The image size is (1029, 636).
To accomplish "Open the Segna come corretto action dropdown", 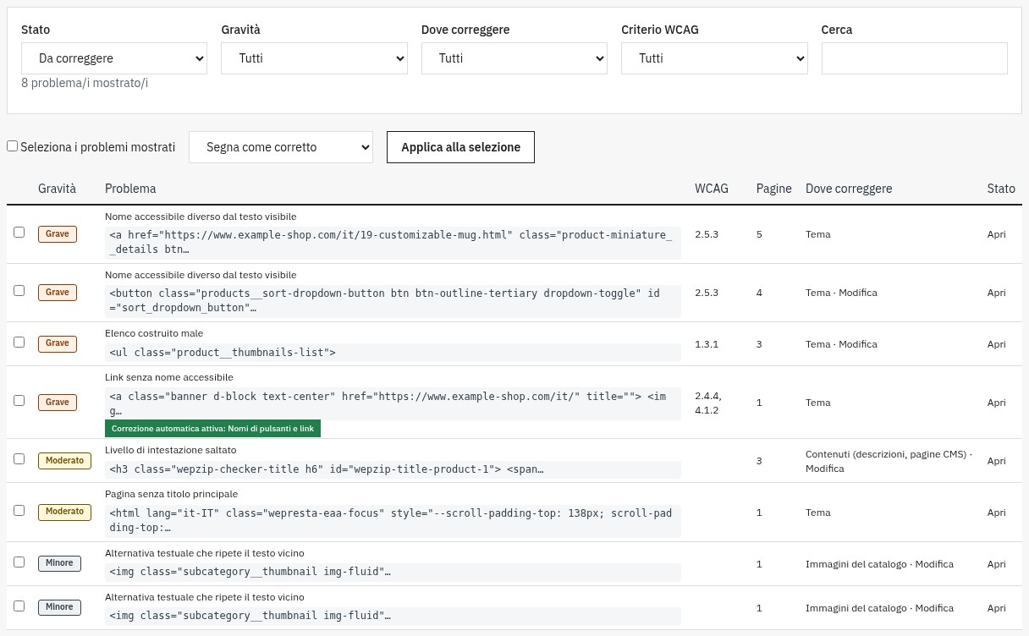I will click(281, 147).
